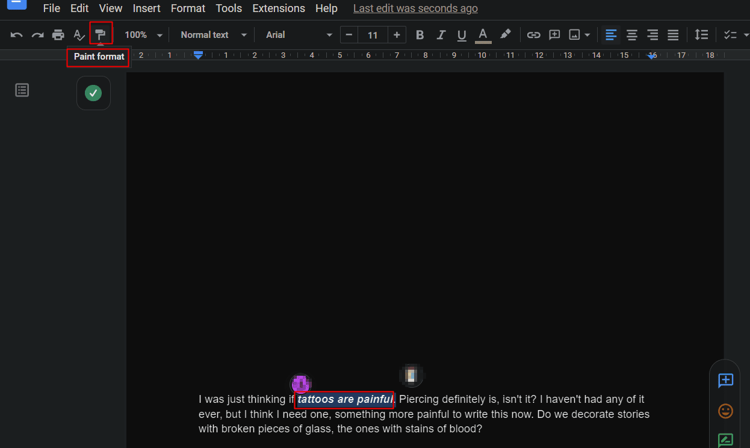Open line and paragraph spacing
Image resolution: width=750 pixels, height=448 pixels.
701,35
